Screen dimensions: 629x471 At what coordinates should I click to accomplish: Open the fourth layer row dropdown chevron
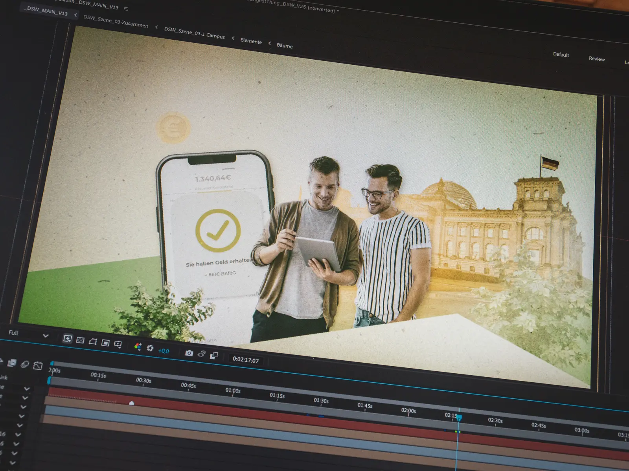pyautogui.click(x=22, y=416)
